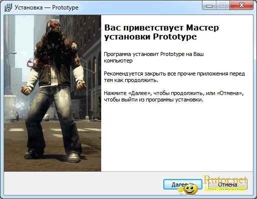The height and width of the screenshot is (199, 257).
Task: Click the text 'Рекомендуется закрыть все прочие приложения'
Action: [166, 73]
